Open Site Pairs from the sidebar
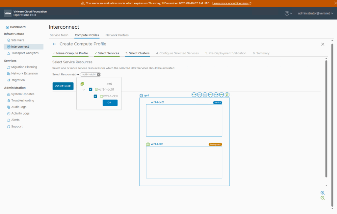This screenshot has width=337, height=214. point(17,40)
